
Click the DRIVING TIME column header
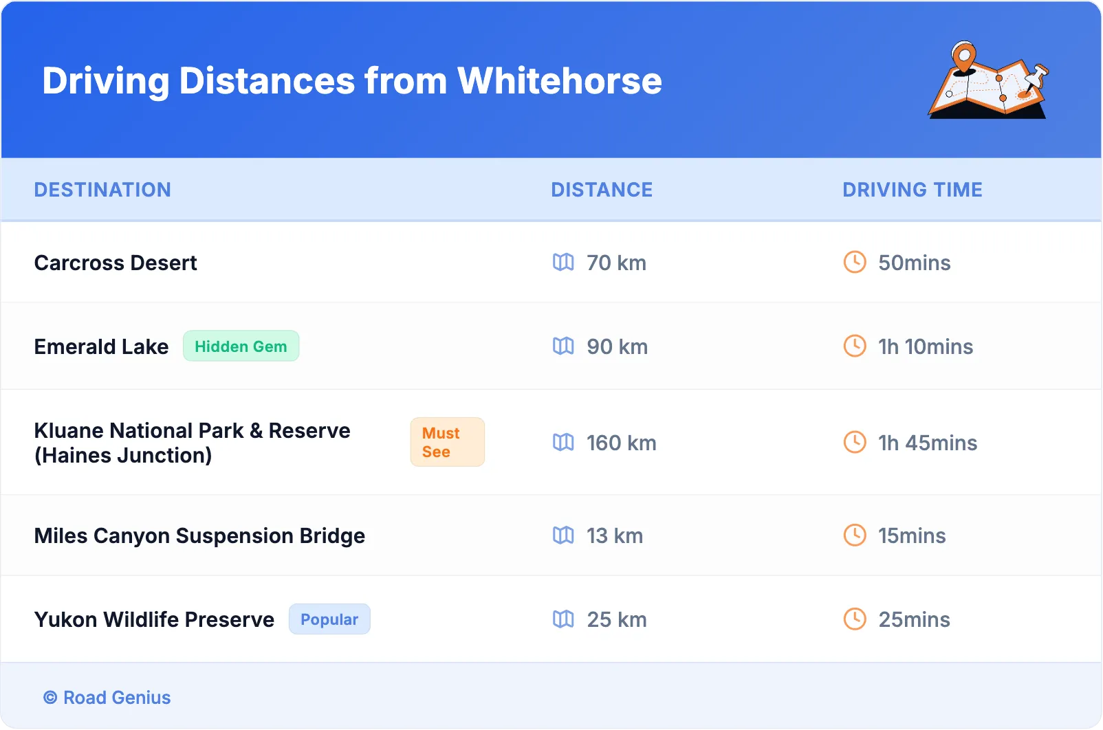(913, 190)
